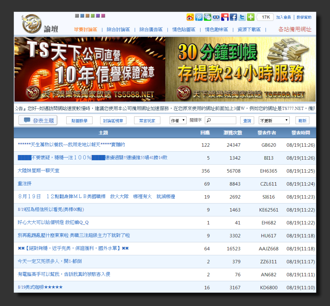Open thread 不要懷疑，穩穩一注100%
Screen dimensions: 330x306
[x=93, y=157]
